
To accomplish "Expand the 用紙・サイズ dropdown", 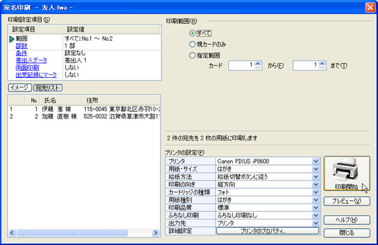I will [x=315, y=169].
